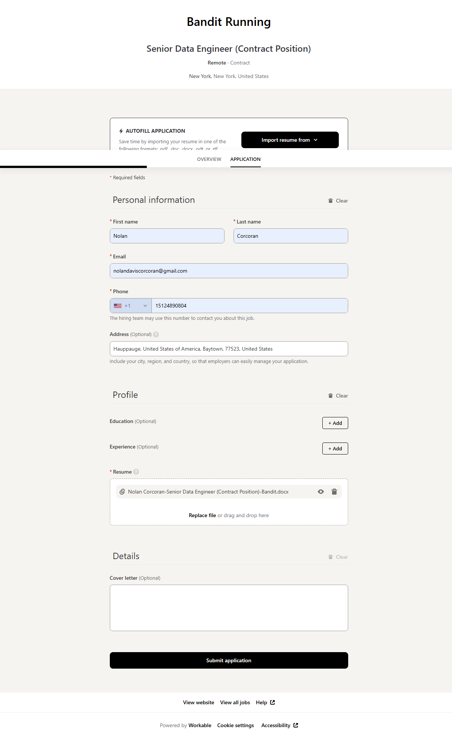This screenshot has width=452, height=738.
Task: Focus the Cover letter text area
Action: tap(229, 607)
